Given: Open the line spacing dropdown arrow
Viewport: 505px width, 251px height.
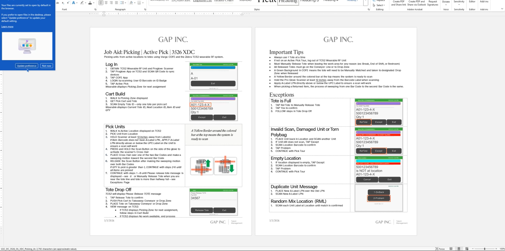Looking at the screenshot, I should (126, 3).
